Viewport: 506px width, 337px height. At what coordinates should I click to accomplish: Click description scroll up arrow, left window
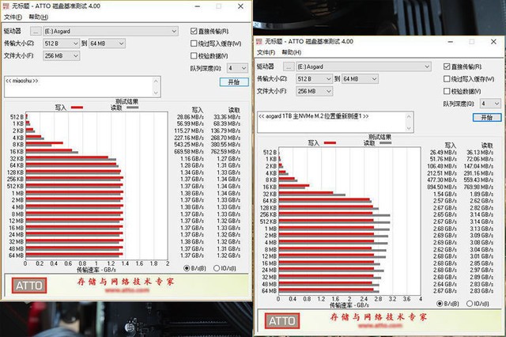[157, 81]
